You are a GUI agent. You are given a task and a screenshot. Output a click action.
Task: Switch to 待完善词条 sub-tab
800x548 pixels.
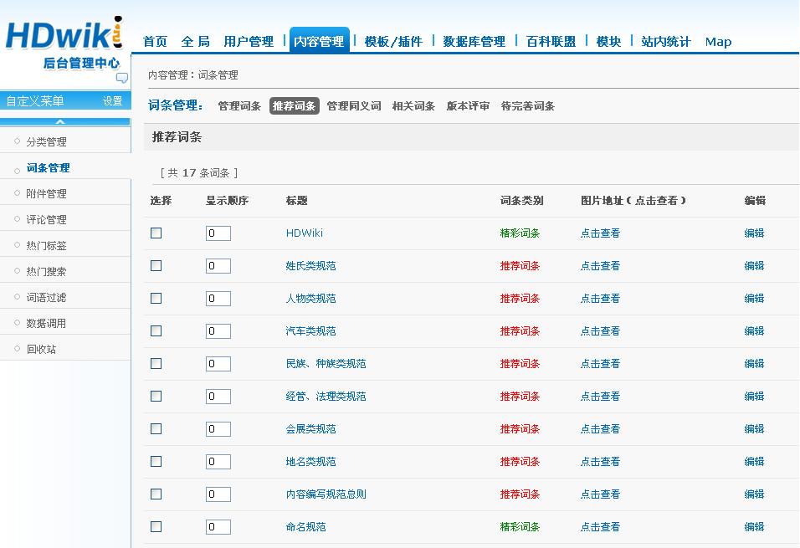coord(527,105)
